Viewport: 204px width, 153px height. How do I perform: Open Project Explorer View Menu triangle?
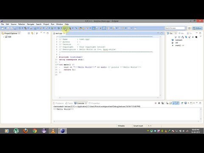pos(41,33)
